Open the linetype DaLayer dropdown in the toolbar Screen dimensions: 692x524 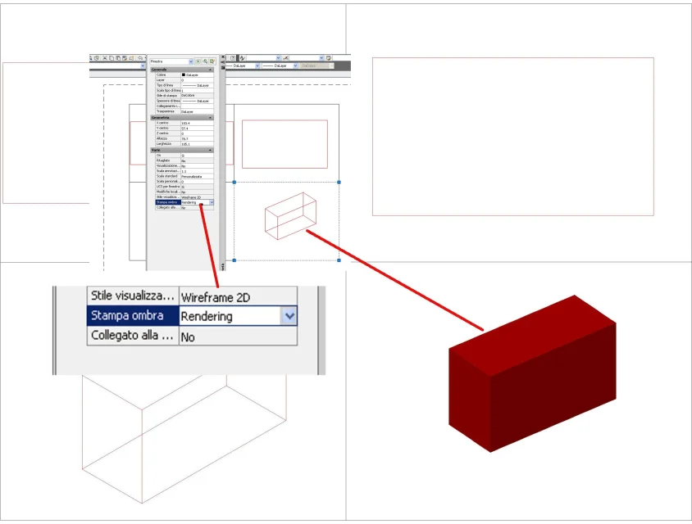click(x=257, y=65)
